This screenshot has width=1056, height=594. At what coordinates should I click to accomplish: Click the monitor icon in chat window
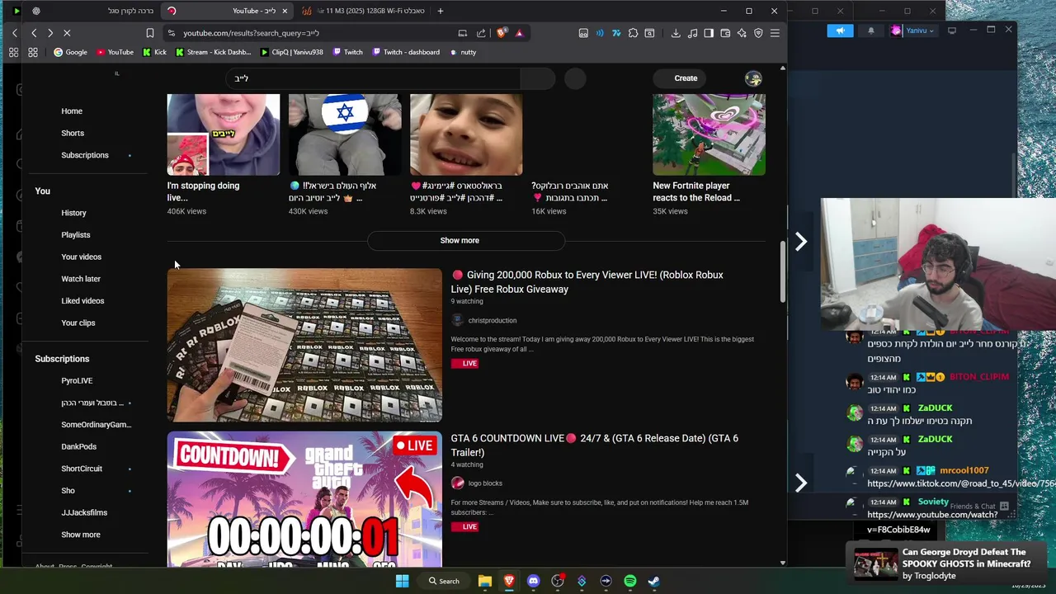(952, 31)
